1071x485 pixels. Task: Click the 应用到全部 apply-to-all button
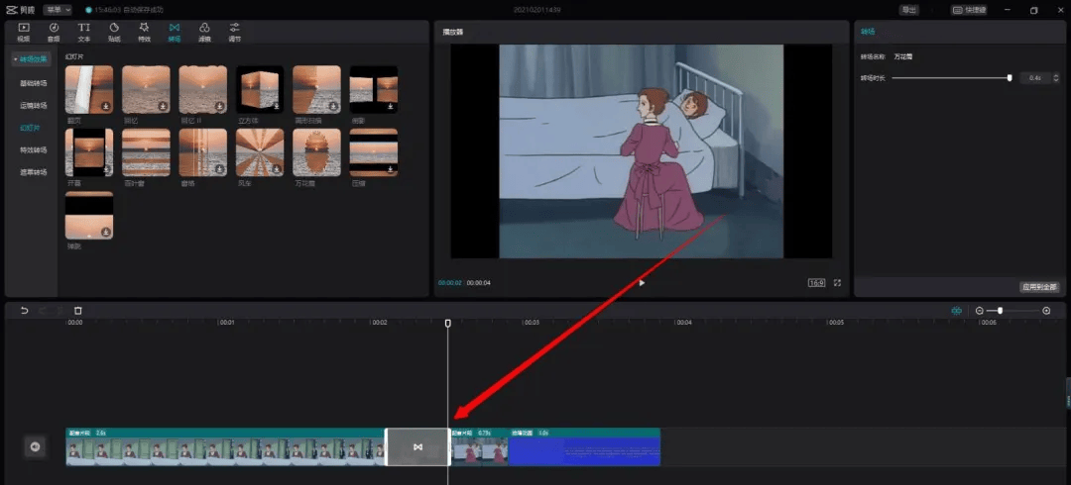point(1039,286)
